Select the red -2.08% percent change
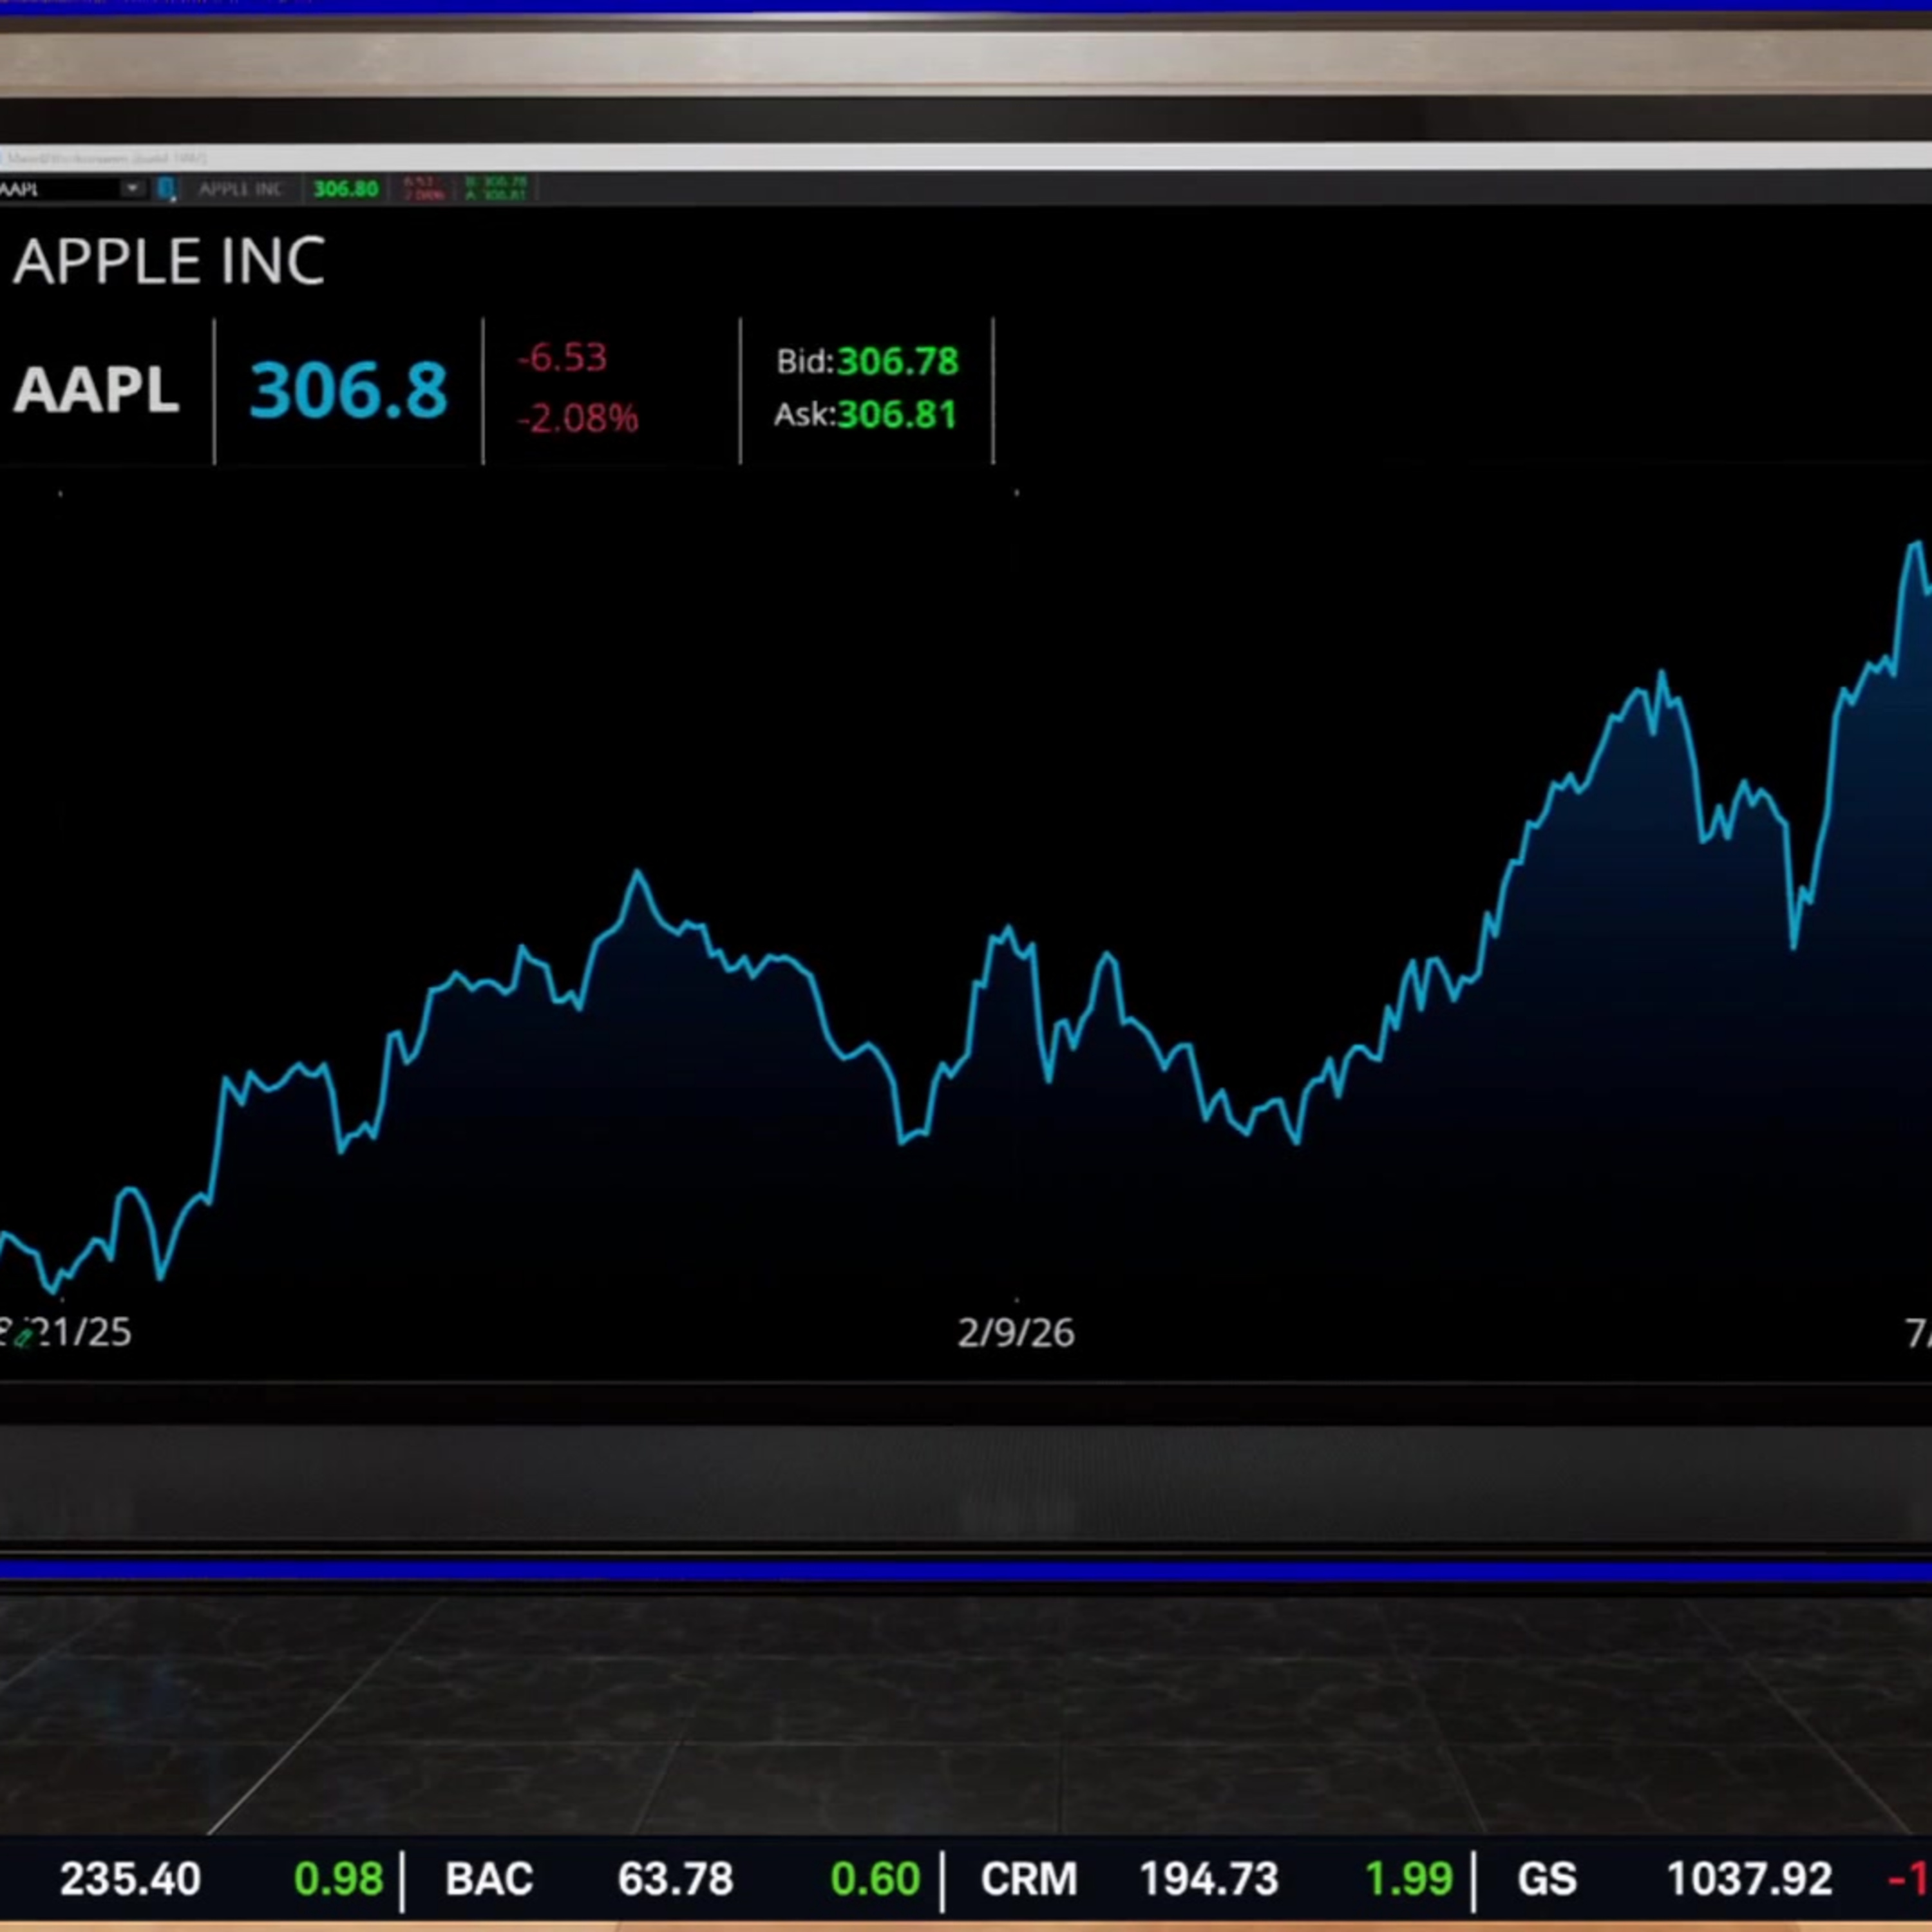The height and width of the screenshot is (1932, 1932). (578, 418)
